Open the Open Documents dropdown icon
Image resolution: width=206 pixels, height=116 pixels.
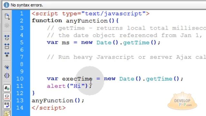coord(7,16)
